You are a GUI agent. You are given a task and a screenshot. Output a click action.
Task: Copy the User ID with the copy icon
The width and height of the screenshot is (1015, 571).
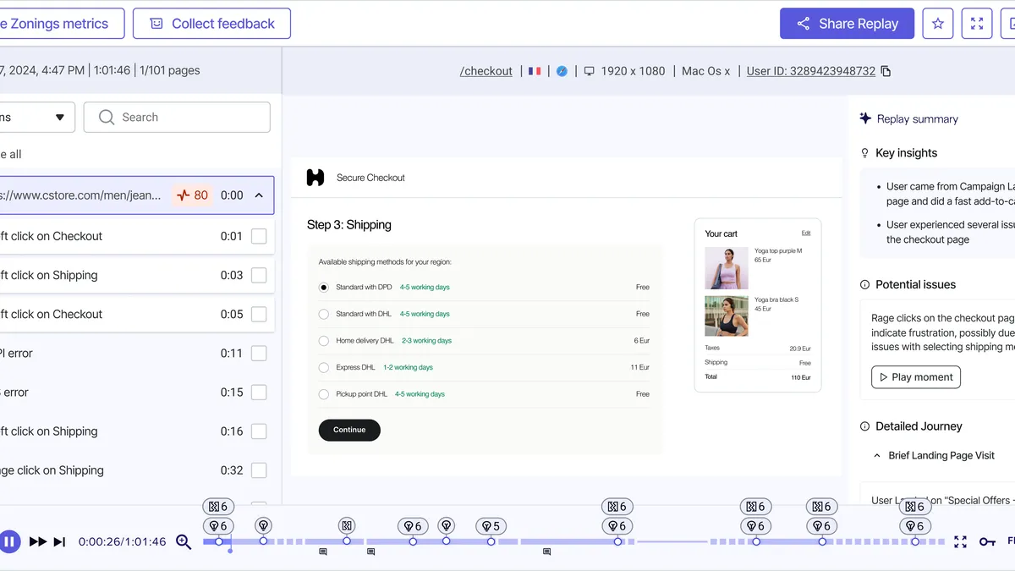coord(886,71)
